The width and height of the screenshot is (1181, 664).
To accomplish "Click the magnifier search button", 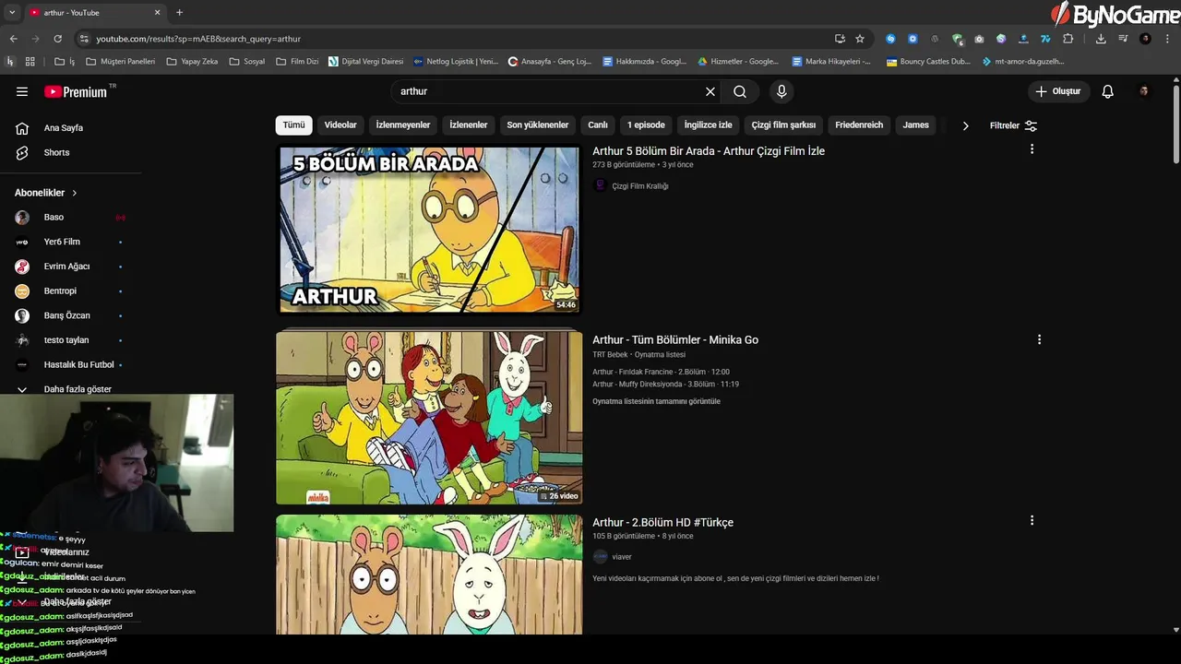I will pyautogui.click(x=740, y=91).
